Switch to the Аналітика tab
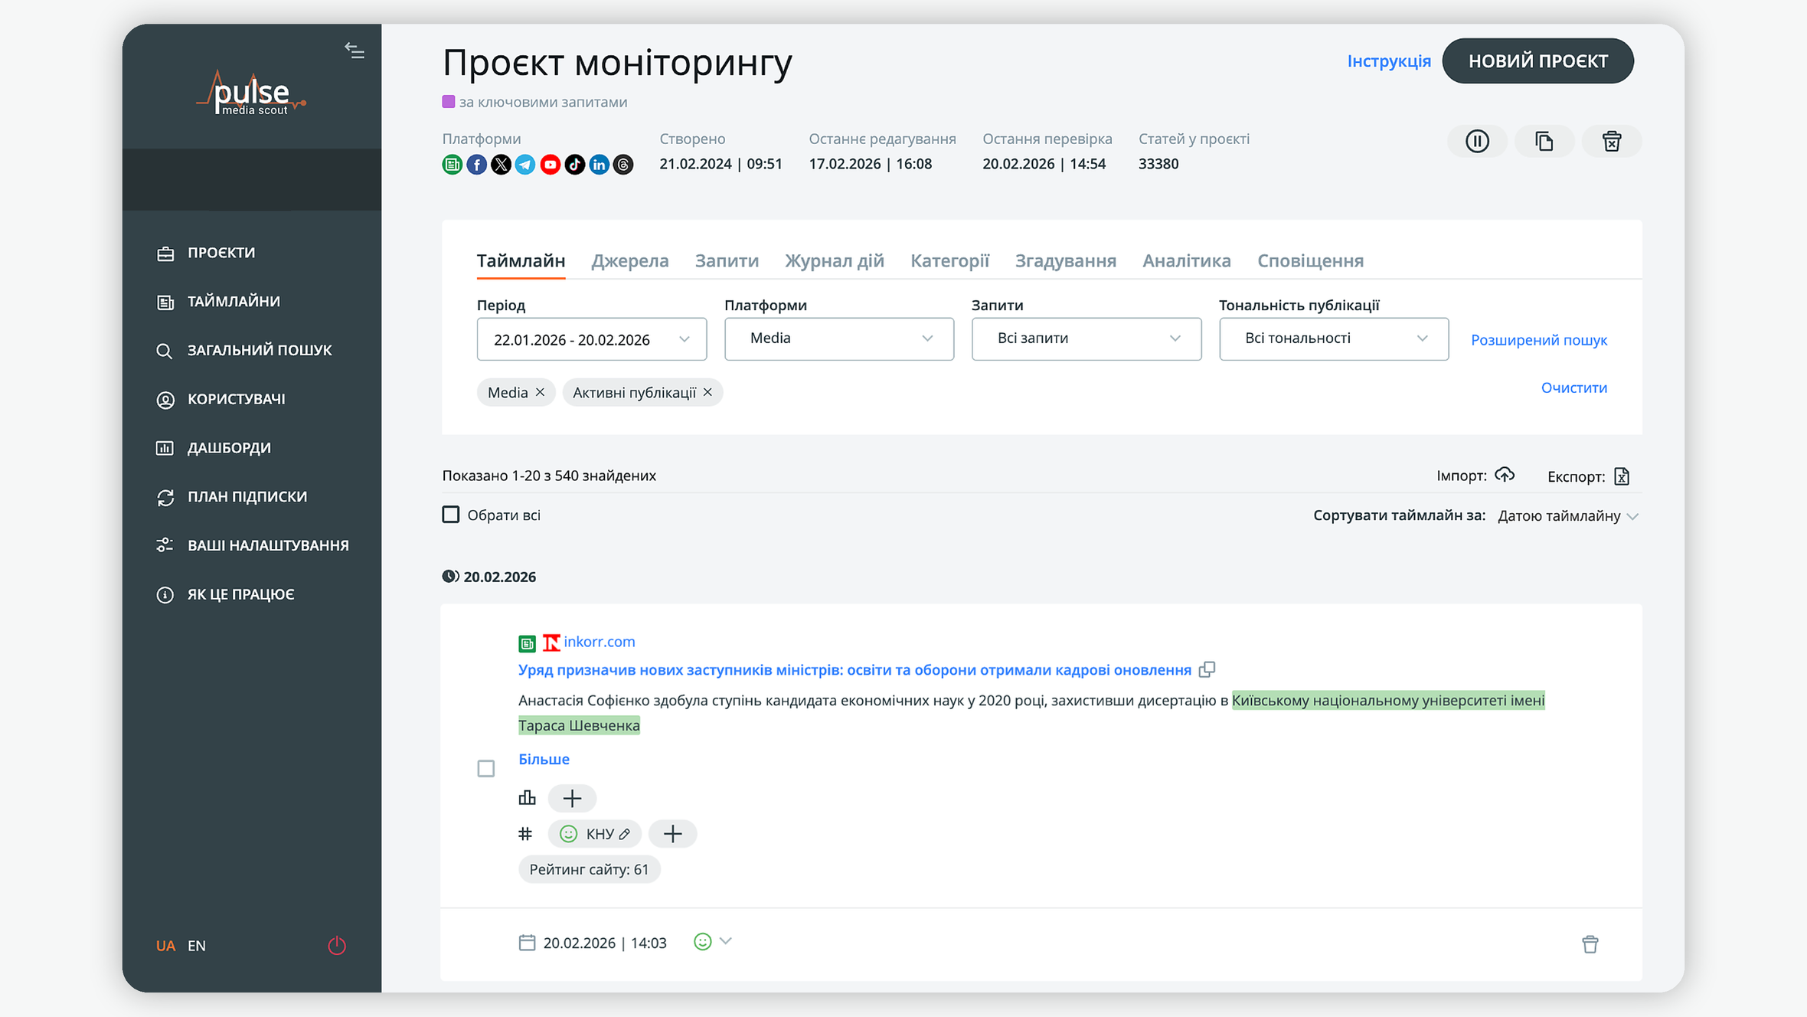Viewport: 1807px width, 1017px height. (1186, 261)
